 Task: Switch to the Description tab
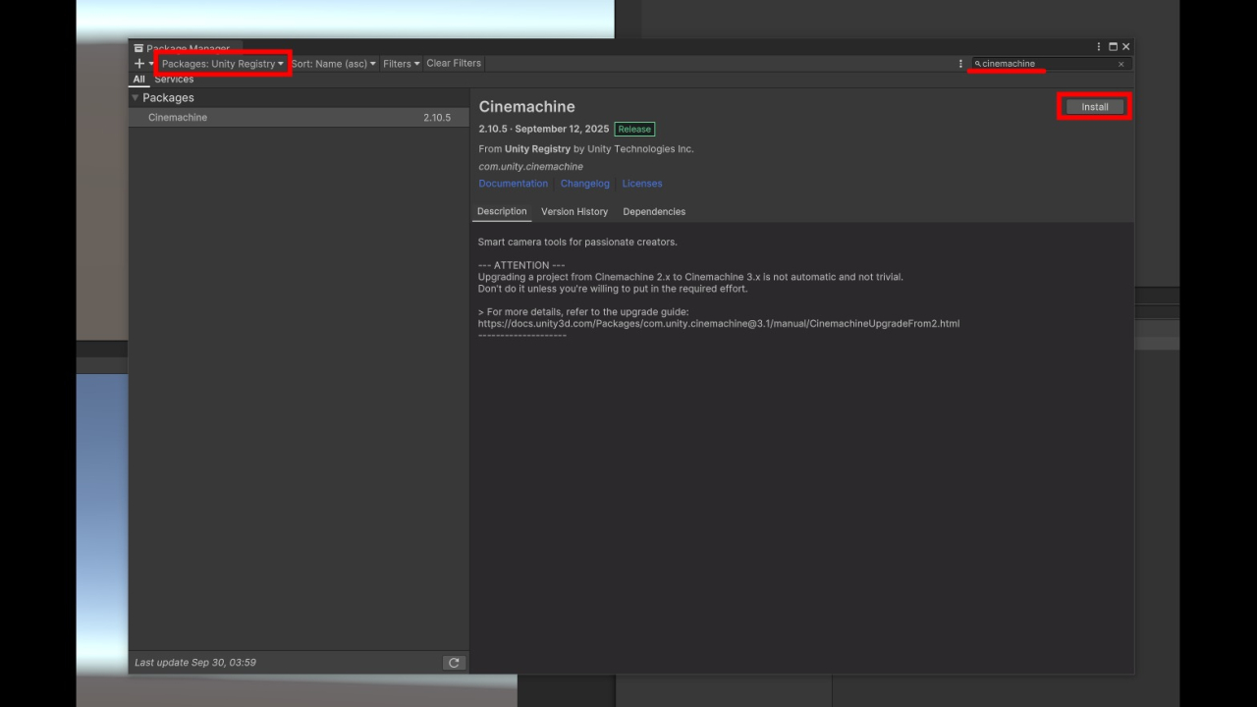click(x=502, y=211)
